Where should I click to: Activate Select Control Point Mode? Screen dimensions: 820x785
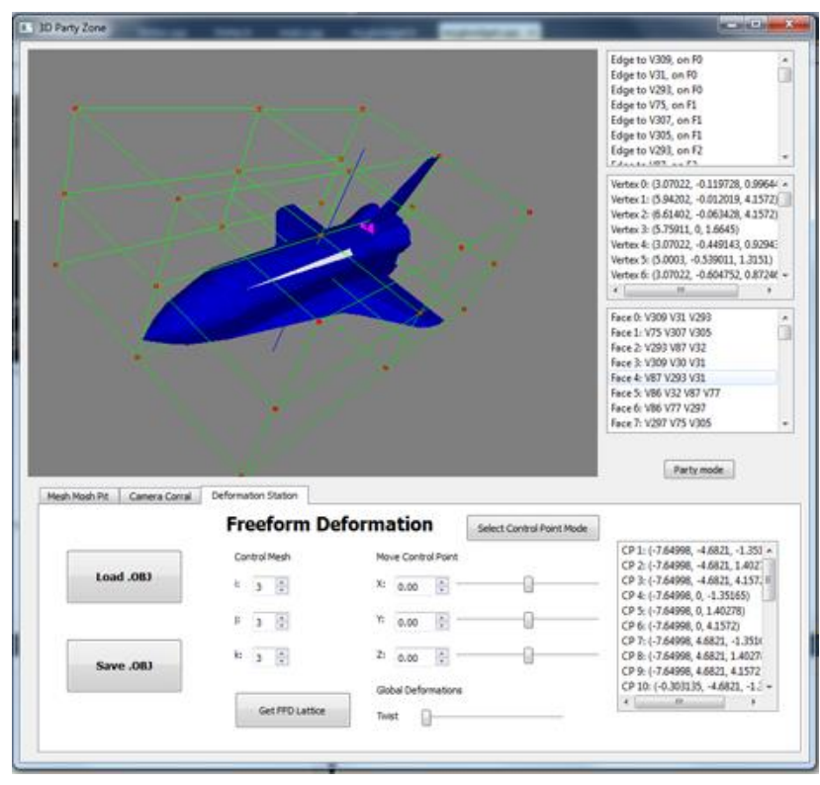532,528
